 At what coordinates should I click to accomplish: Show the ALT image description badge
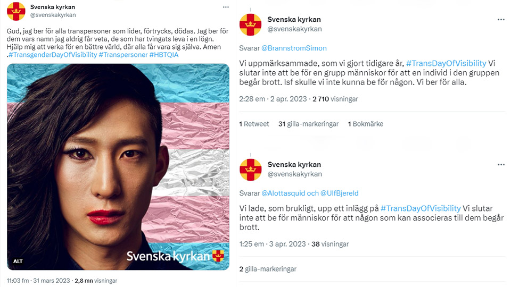click(18, 261)
